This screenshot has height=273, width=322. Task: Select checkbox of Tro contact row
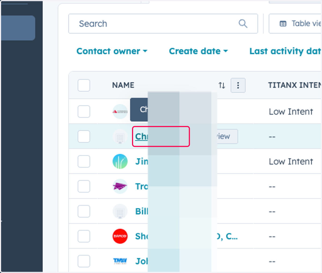(x=84, y=186)
